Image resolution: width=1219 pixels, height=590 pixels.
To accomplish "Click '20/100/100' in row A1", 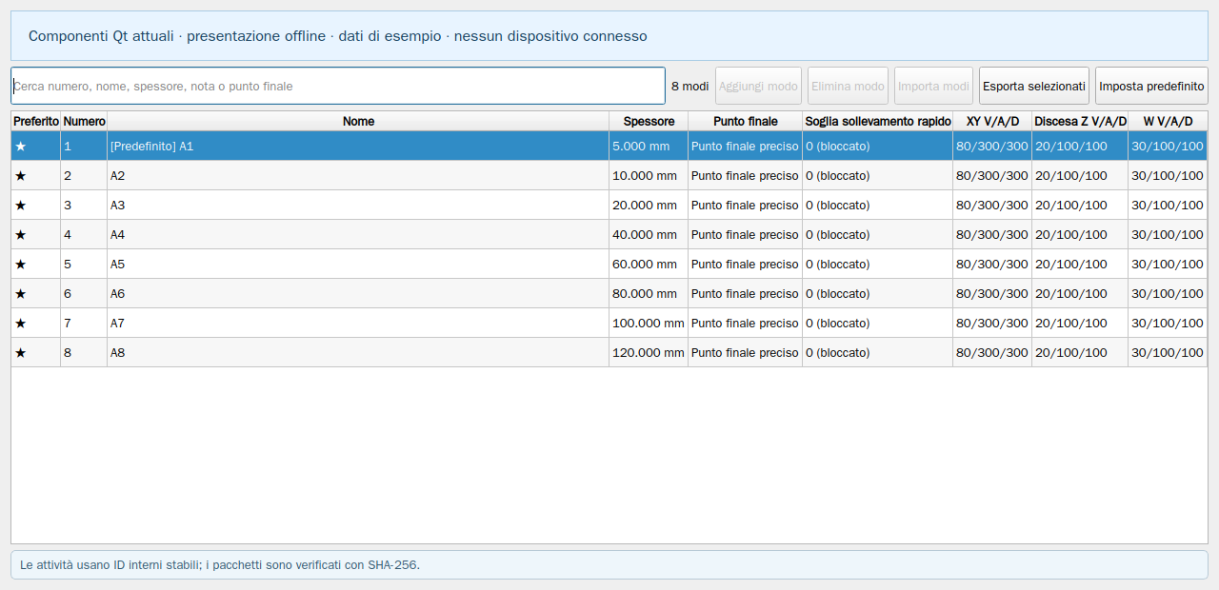I will point(1080,147).
